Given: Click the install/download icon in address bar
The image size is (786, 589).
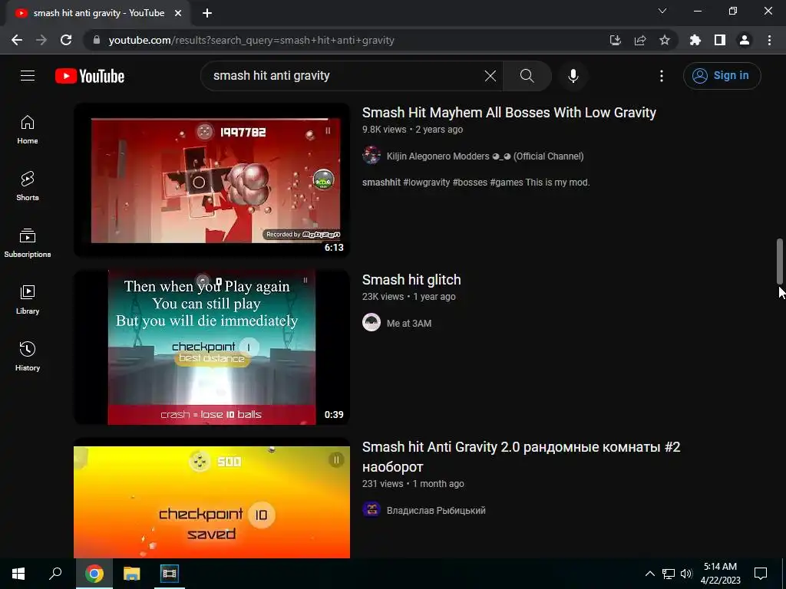Looking at the screenshot, I should (616, 40).
